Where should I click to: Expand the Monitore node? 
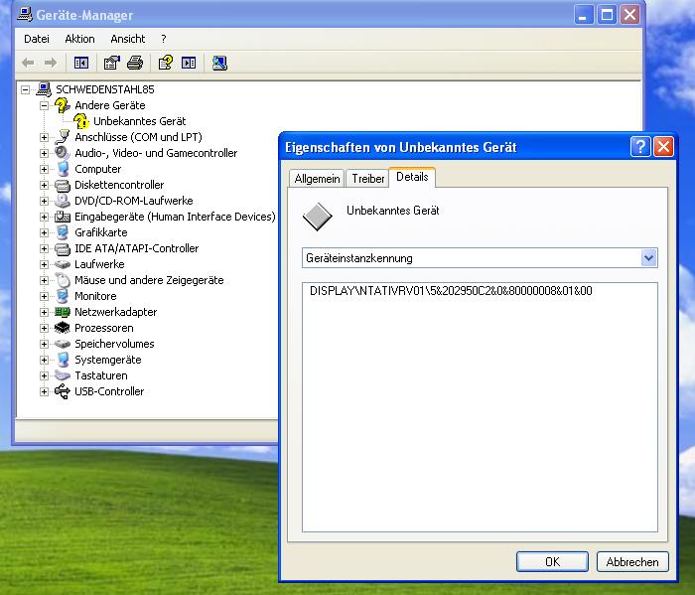coord(44,296)
